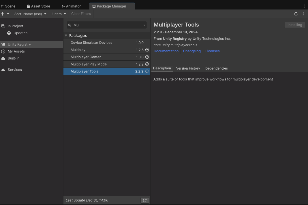The height and width of the screenshot is (205, 308).
Task: Click the package search field
Action: point(107,25)
